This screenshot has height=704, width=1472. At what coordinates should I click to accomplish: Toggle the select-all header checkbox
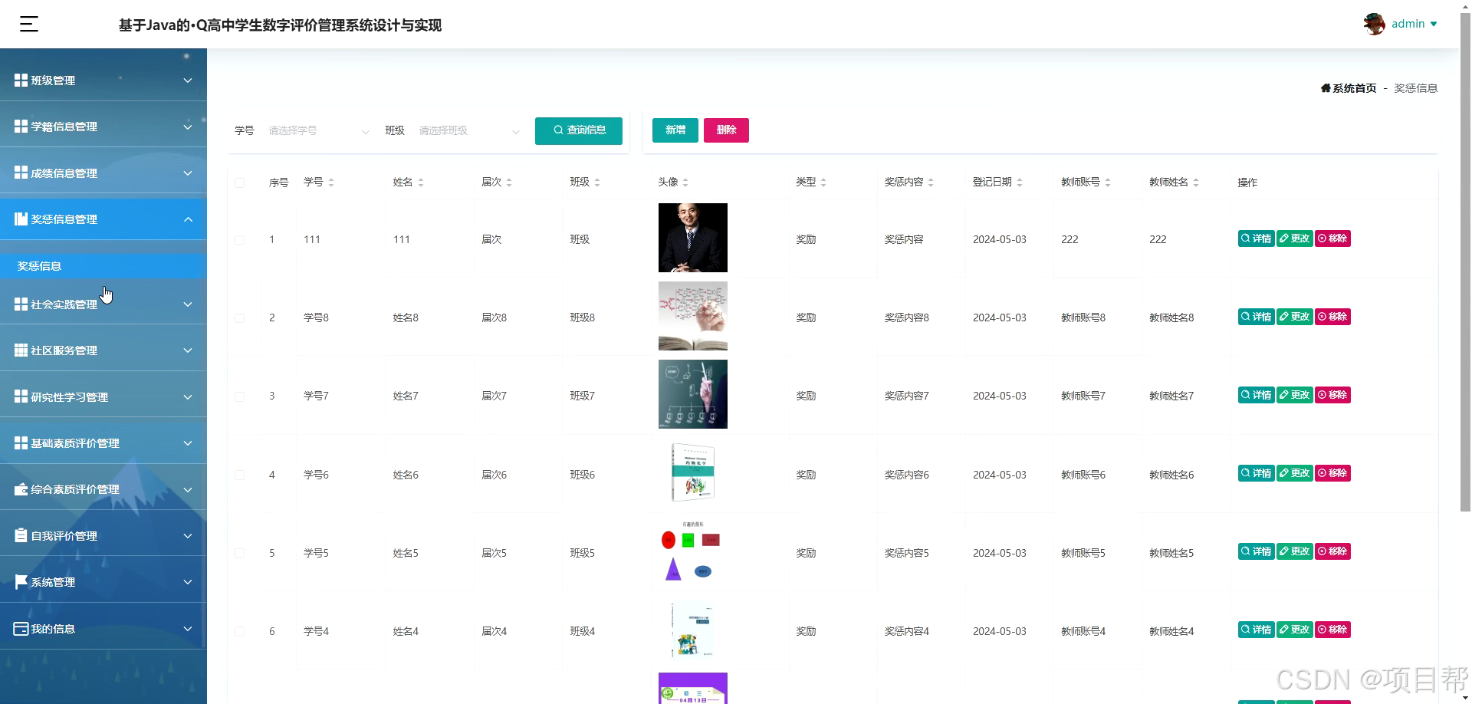[240, 183]
